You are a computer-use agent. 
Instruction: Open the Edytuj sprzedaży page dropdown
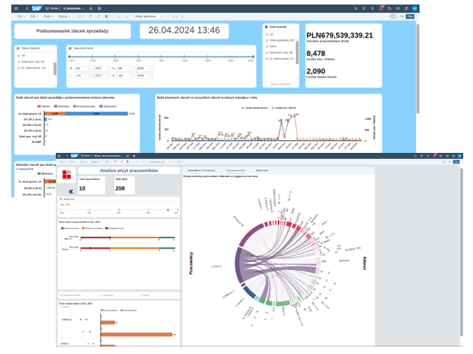click(148, 16)
